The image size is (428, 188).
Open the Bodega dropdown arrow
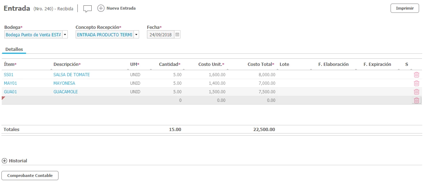click(x=65, y=35)
